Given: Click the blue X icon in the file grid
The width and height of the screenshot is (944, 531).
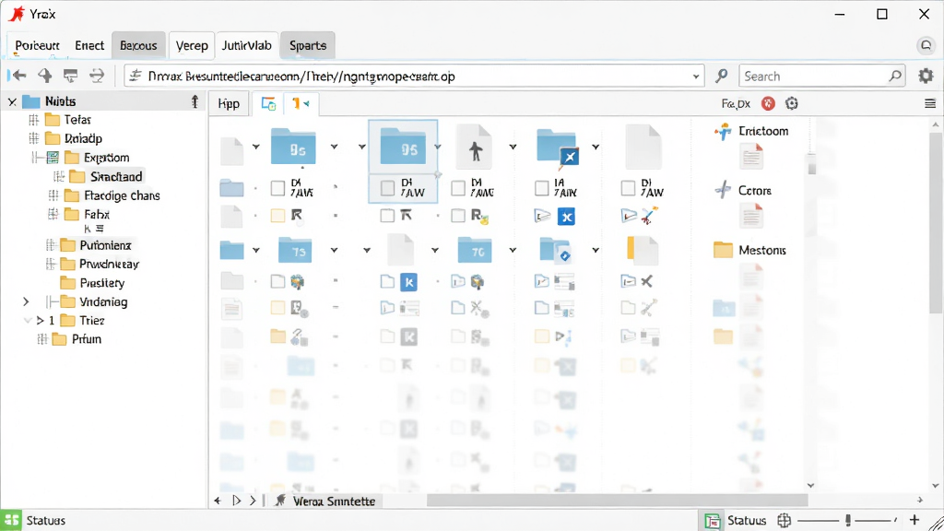Looking at the screenshot, I should click(x=566, y=216).
